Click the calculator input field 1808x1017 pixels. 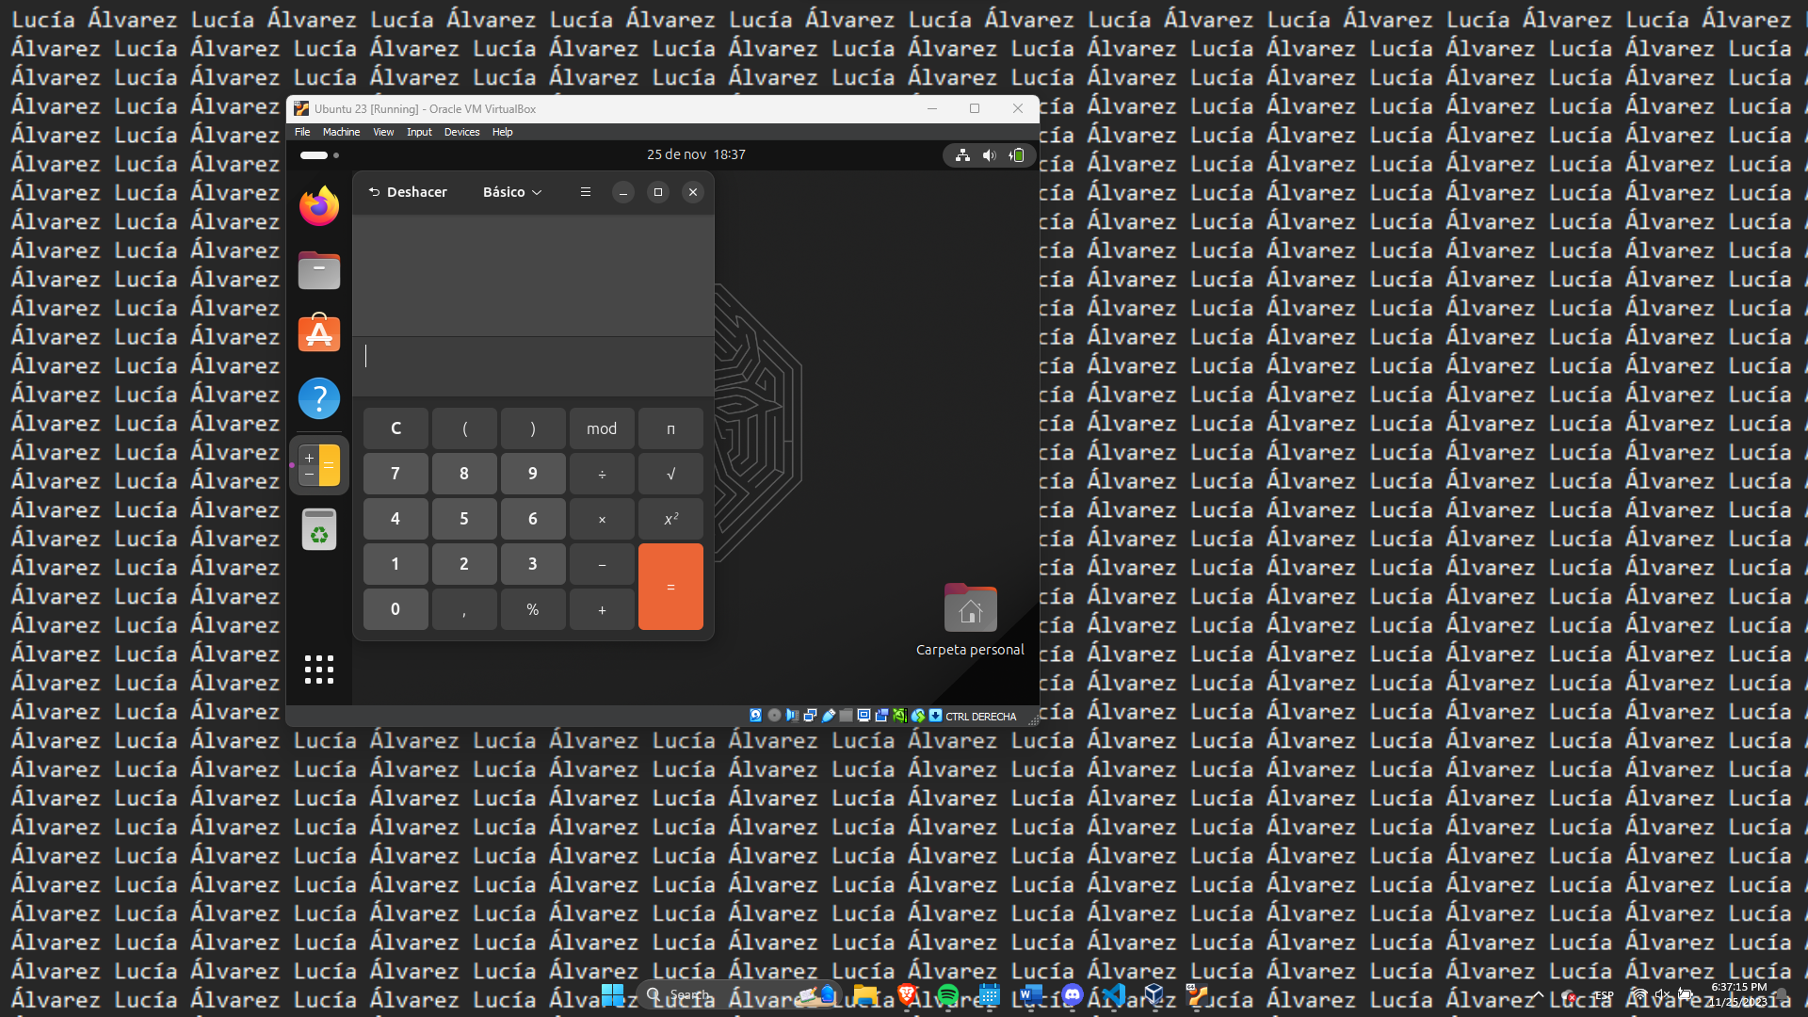(x=533, y=357)
